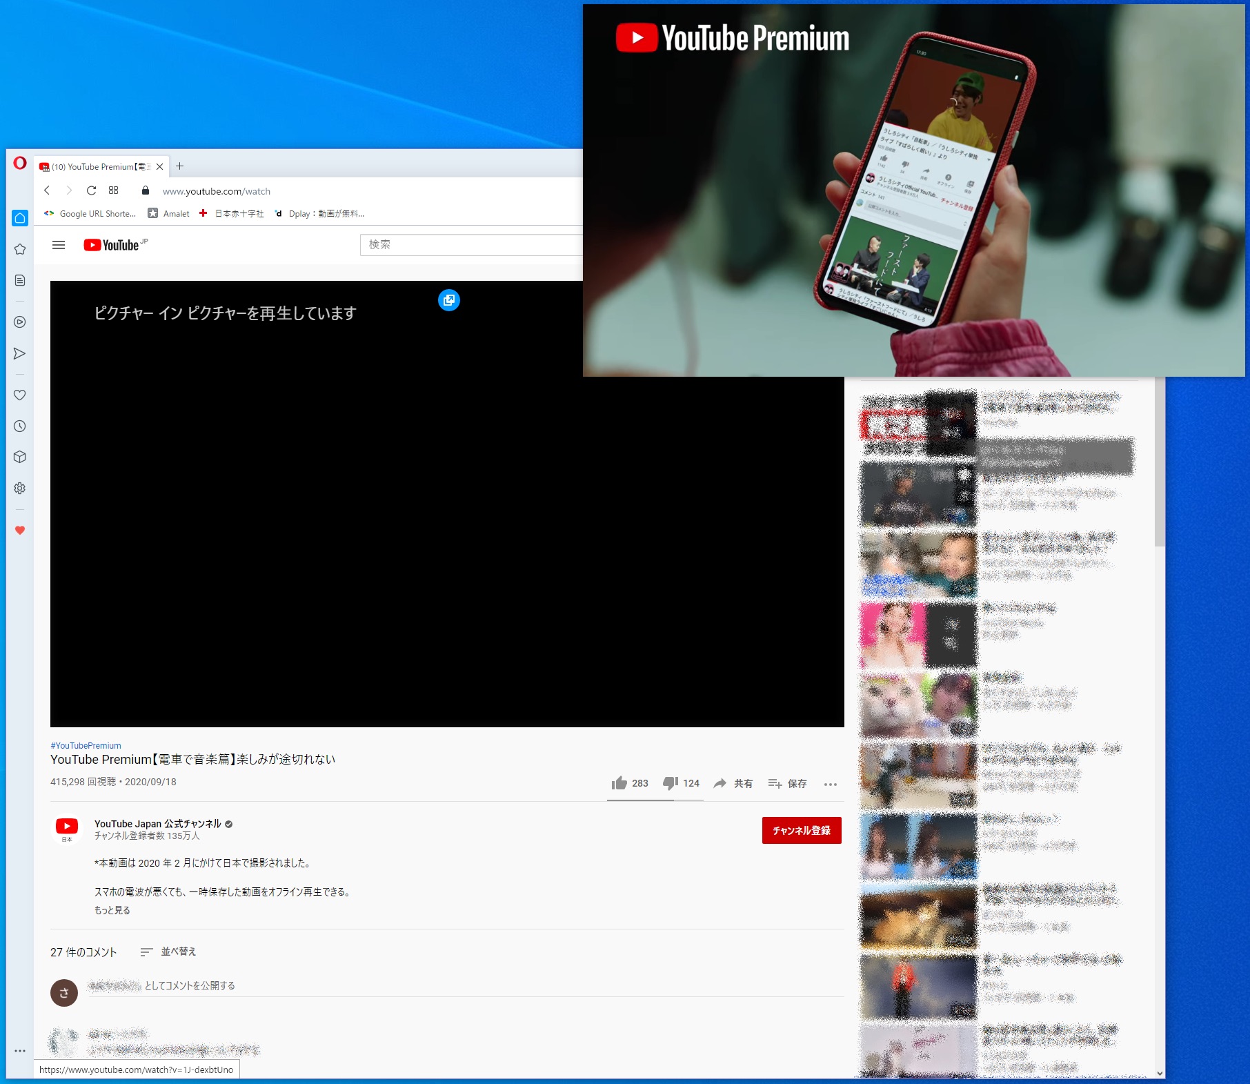Go back with the browser back arrow

(47, 190)
